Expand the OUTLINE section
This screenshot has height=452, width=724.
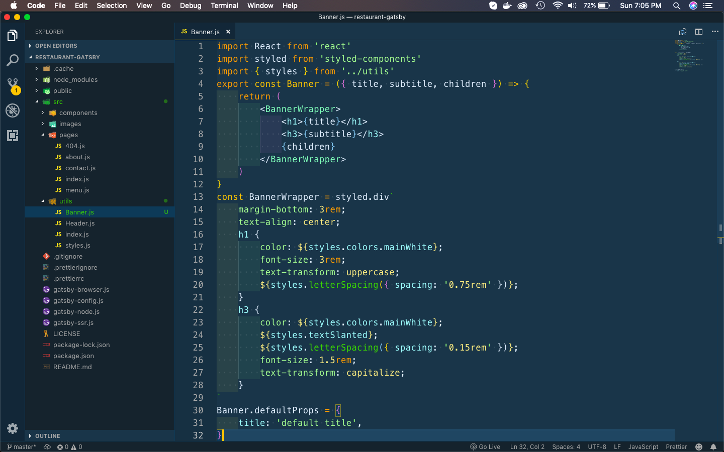tap(100, 436)
